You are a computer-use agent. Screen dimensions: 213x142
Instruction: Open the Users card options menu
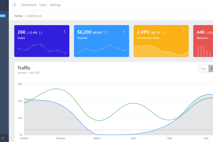click(64, 31)
